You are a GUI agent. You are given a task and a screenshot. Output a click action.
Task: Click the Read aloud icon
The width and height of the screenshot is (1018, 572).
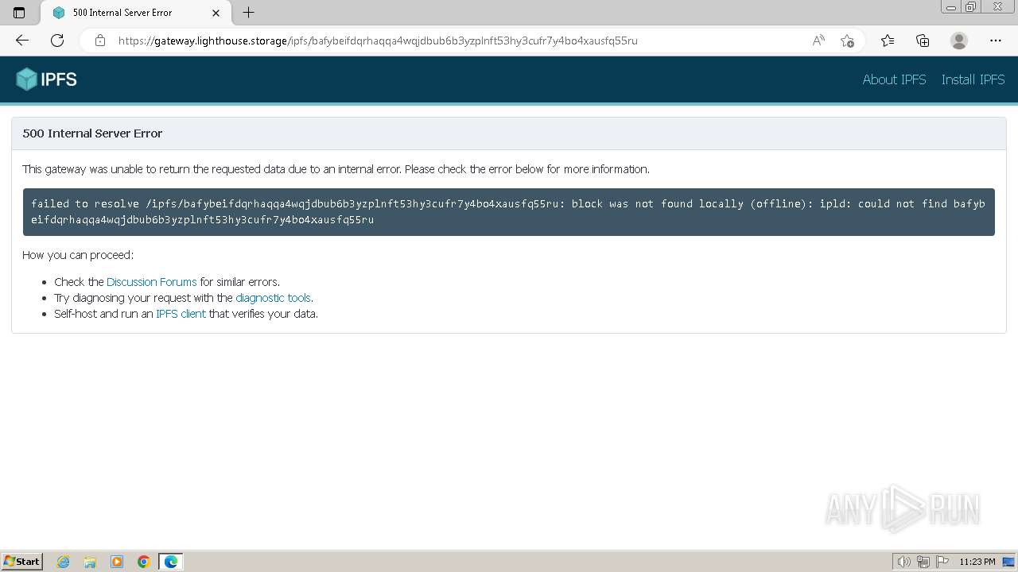[x=818, y=41]
